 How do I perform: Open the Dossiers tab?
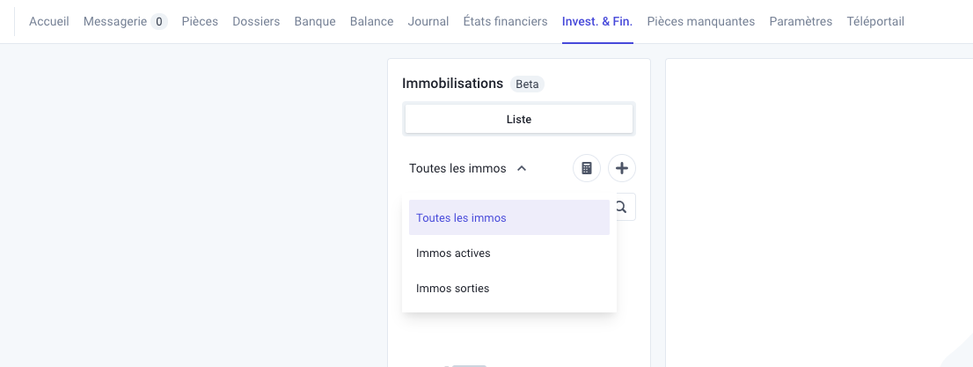pyautogui.click(x=256, y=22)
